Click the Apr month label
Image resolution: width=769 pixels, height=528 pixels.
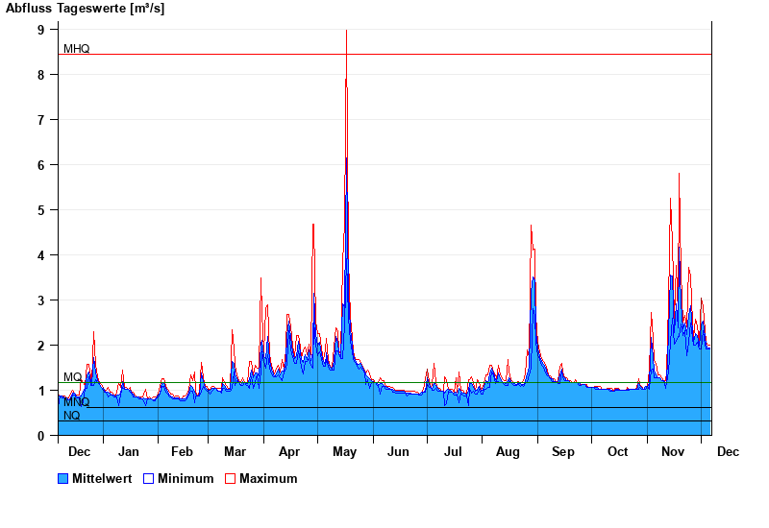tap(289, 451)
